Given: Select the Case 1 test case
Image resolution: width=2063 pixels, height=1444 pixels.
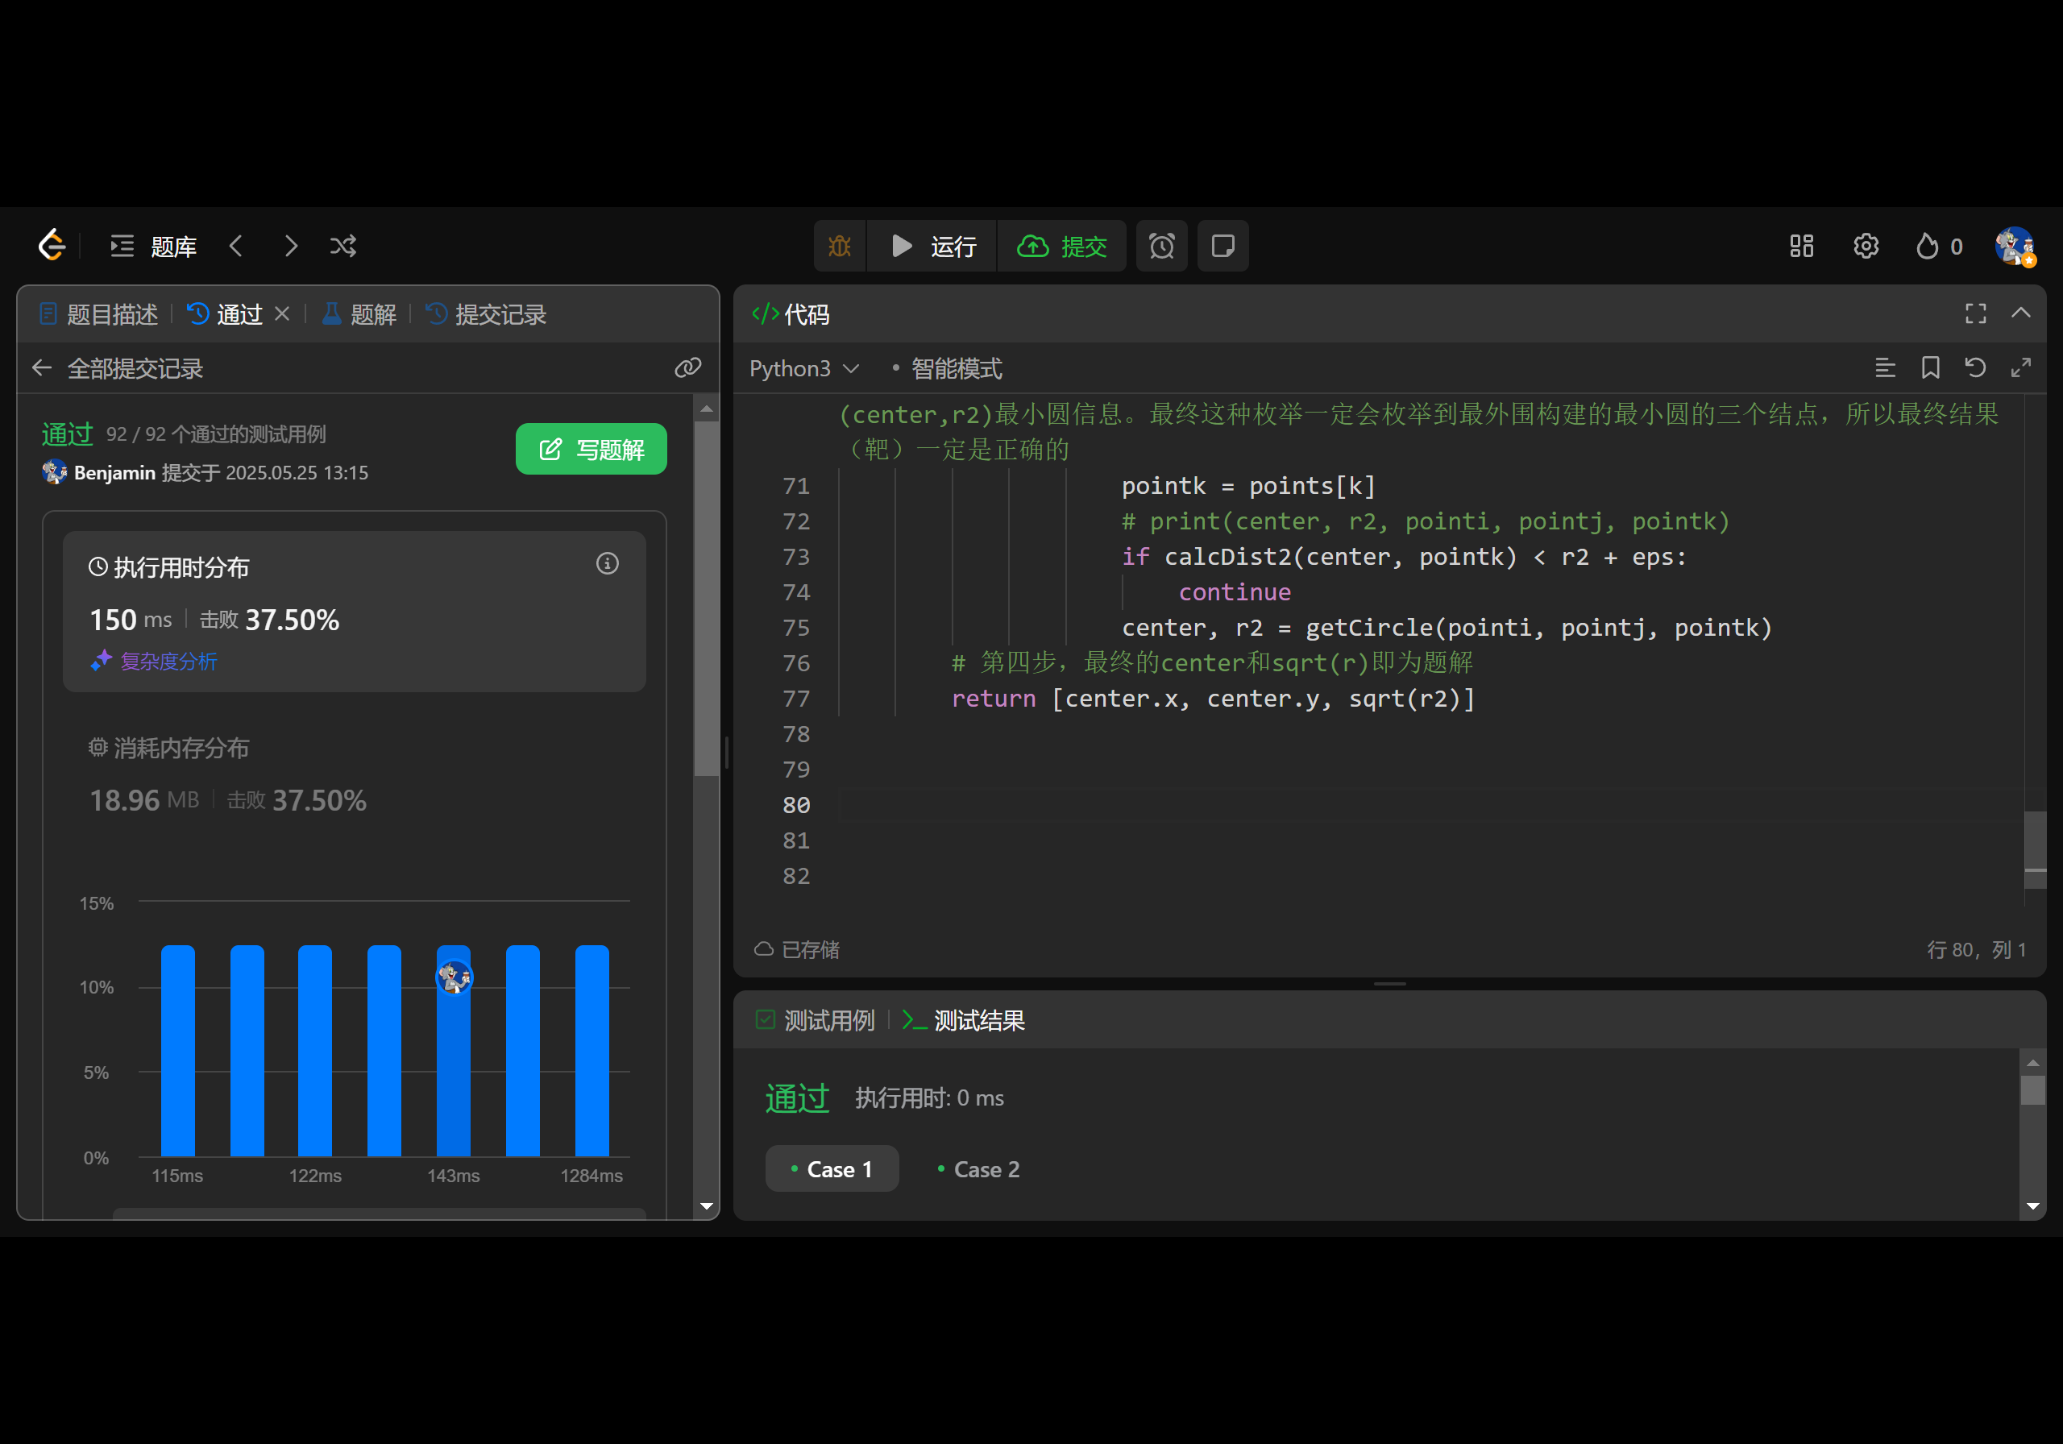Looking at the screenshot, I should (831, 1169).
